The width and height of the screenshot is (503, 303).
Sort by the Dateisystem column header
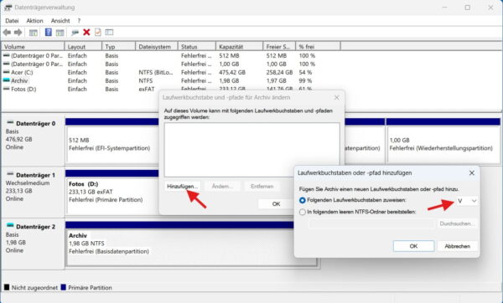157,47
